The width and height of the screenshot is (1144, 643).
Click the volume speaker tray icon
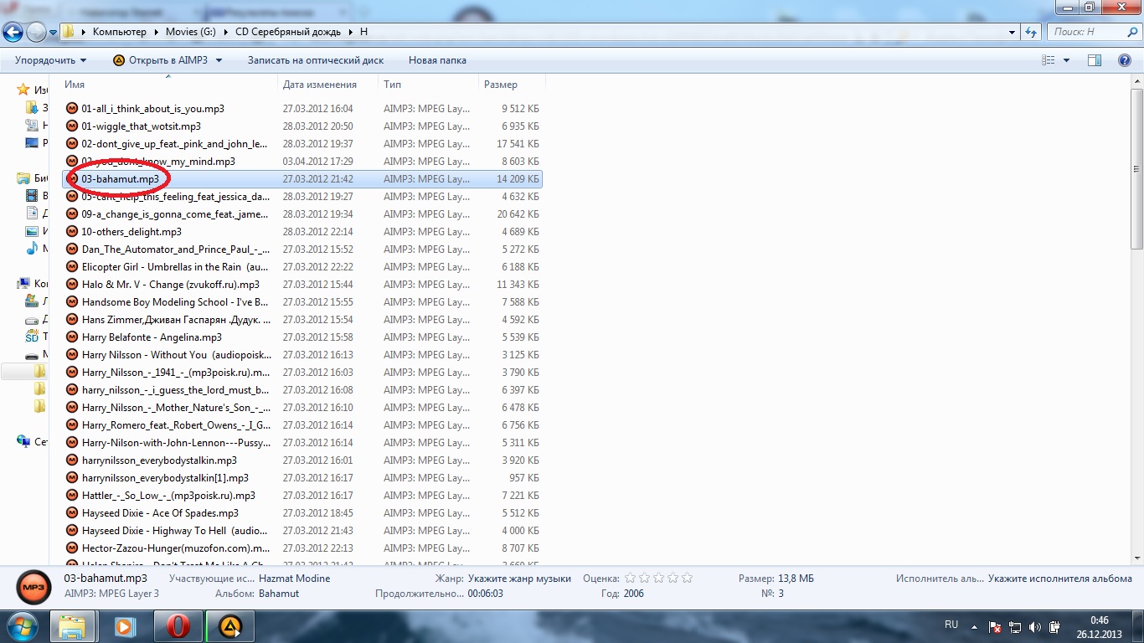[x=1035, y=626]
